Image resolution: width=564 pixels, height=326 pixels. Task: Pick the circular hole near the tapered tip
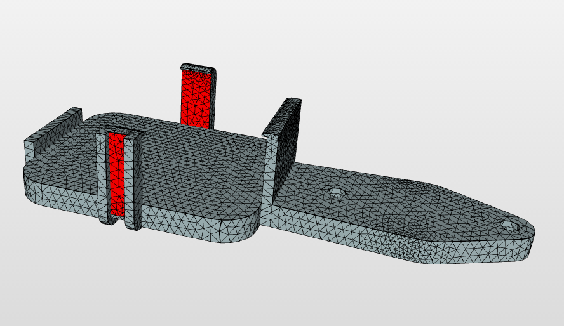[511, 225]
